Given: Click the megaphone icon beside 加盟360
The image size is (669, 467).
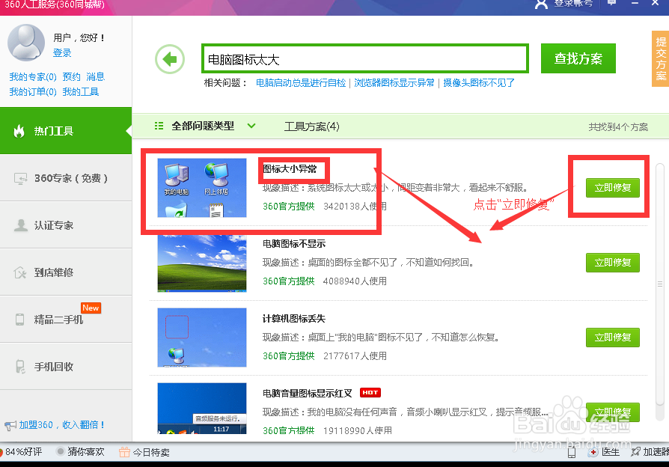Looking at the screenshot, I should pyautogui.click(x=10, y=425).
